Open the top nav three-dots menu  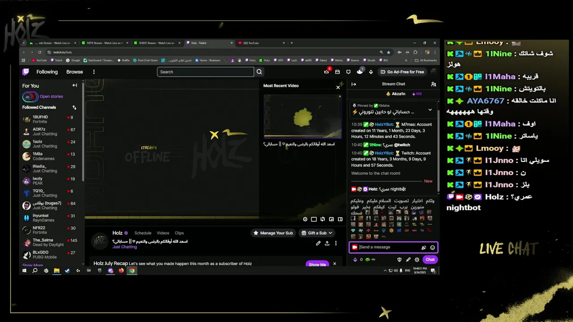coord(94,72)
